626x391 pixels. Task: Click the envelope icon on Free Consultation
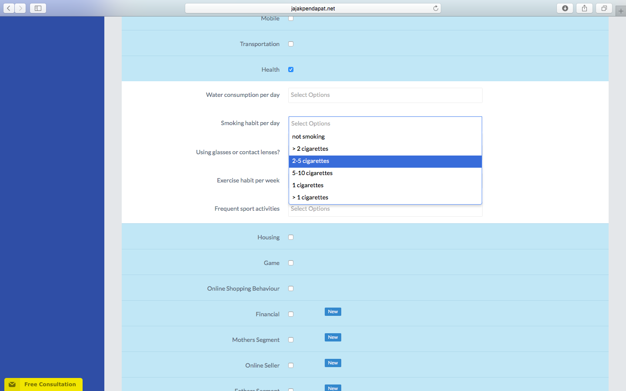click(12, 384)
